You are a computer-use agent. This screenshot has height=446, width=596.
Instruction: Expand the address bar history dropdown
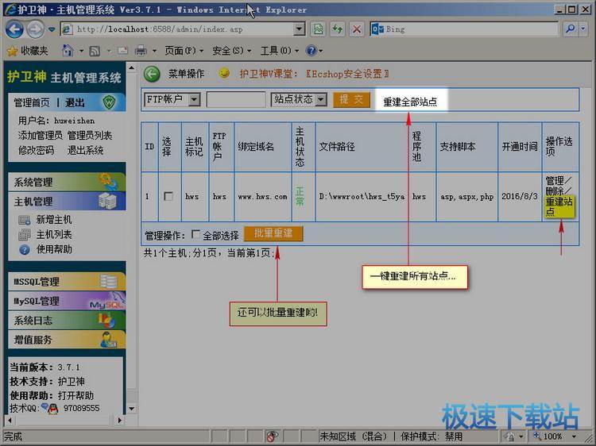(300, 29)
